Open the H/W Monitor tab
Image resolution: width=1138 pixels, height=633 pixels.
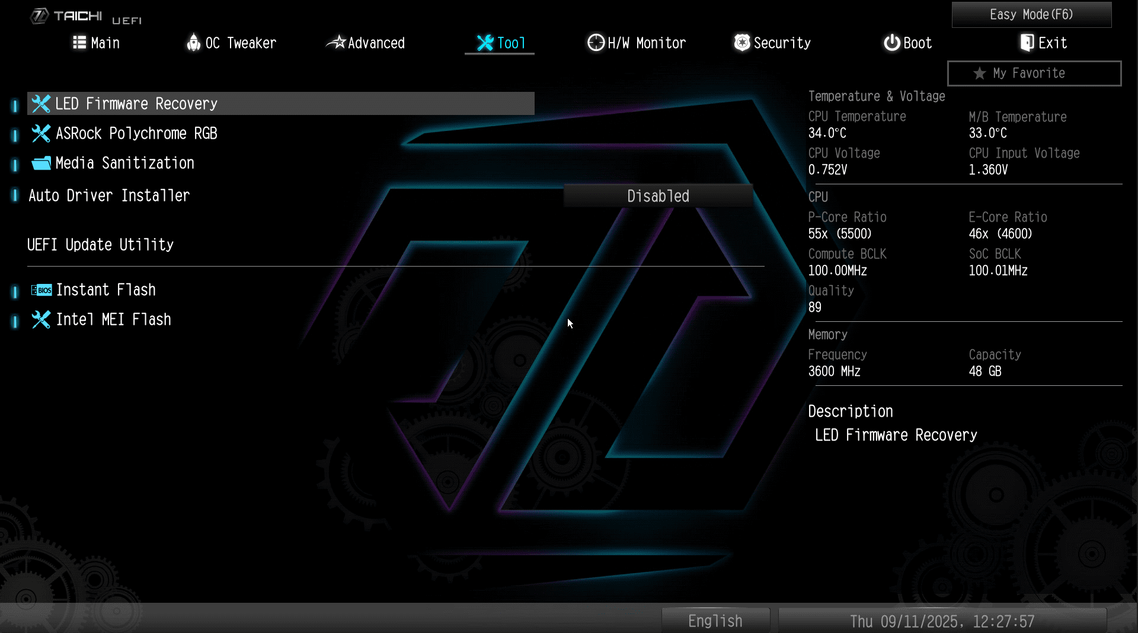(x=637, y=43)
